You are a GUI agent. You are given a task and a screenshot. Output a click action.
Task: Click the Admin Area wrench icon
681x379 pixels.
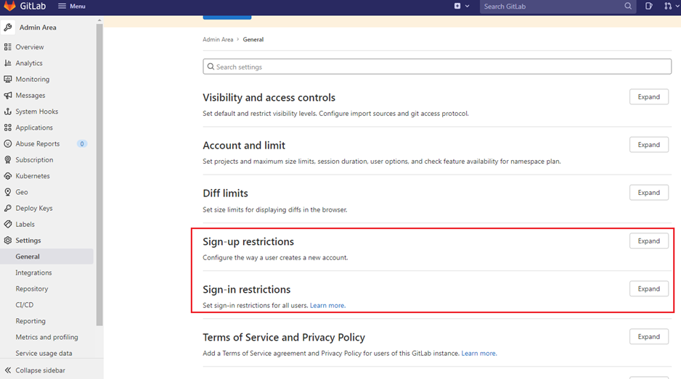[x=8, y=28]
